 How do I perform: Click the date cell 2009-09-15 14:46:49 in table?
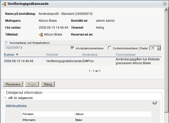(x=18, y=61)
